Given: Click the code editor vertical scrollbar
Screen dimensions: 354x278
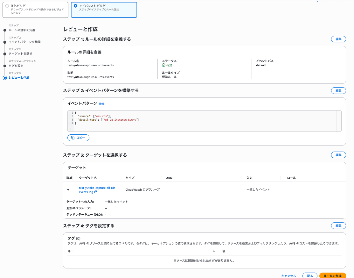Looking at the screenshot, I should coord(339,121).
